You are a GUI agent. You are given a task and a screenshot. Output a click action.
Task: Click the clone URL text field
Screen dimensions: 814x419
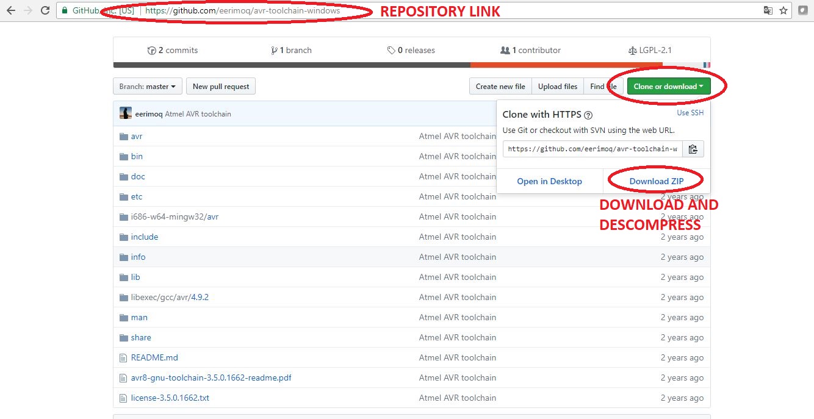(x=592, y=149)
